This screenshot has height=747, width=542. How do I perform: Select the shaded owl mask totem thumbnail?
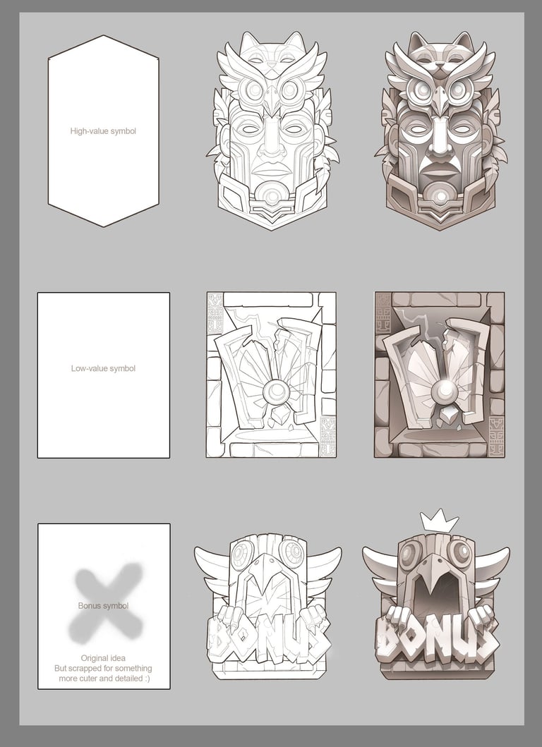click(441, 131)
